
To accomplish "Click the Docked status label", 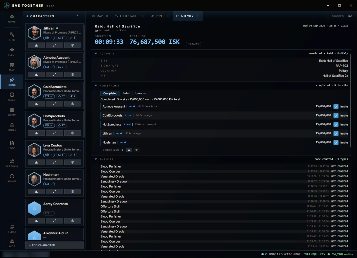I will tap(338, 16).
